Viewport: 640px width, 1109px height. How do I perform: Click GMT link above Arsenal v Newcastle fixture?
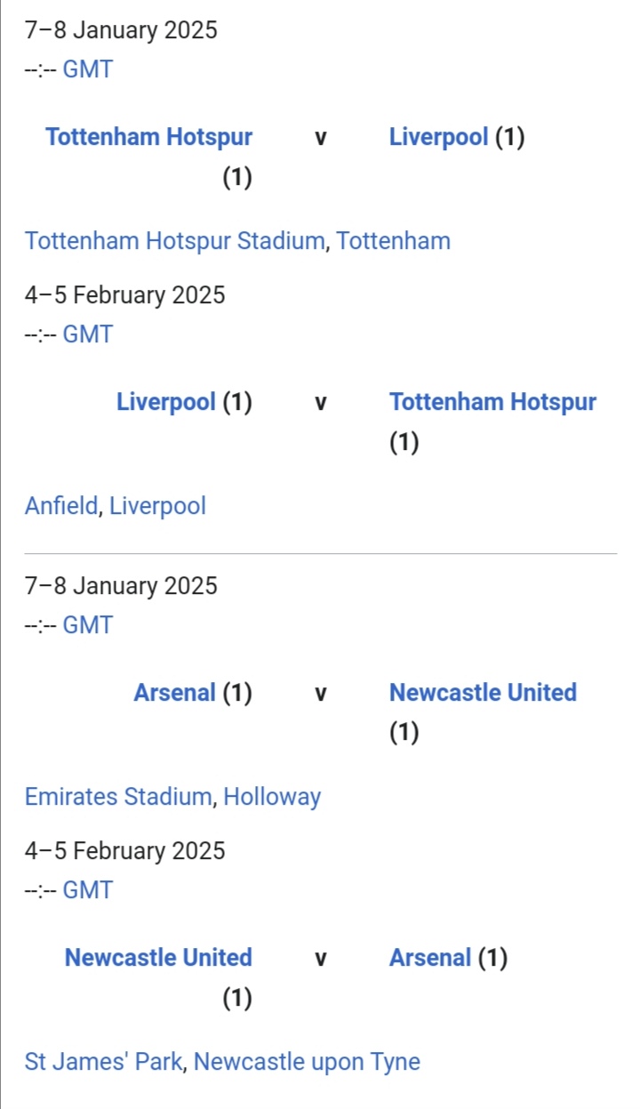[88, 625]
